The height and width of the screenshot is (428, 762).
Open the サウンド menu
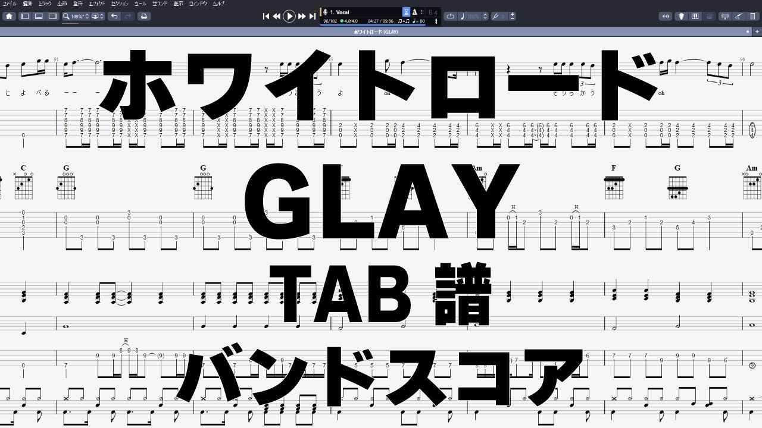tap(160, 4)
